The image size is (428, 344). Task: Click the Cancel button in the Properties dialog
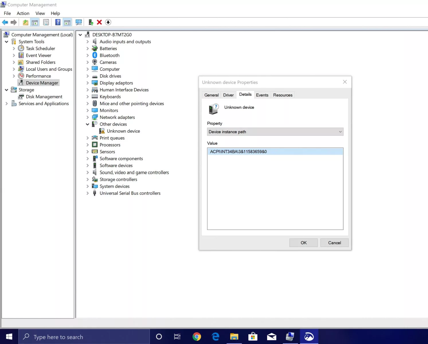(x=334, y=243)
